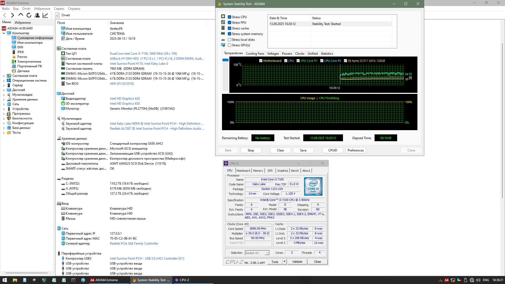Image resolution: width=505 pixels, height=284 pixels.
Task: Toggle CPU Core #1 graph checkbox
Action: tap(298, 61)
